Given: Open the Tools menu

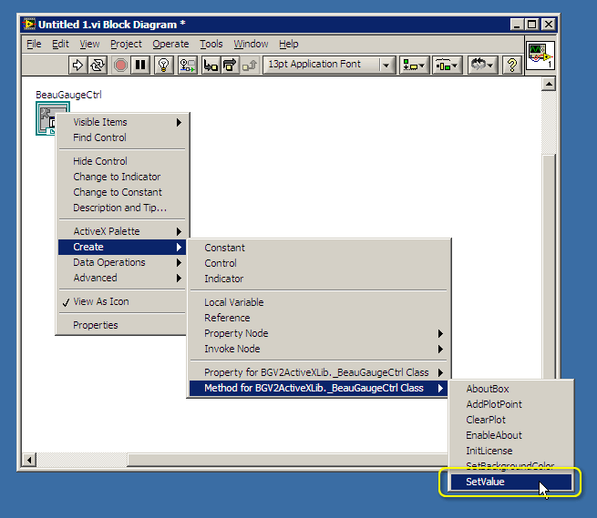Looking at the screenshot, I should [211, 44].
